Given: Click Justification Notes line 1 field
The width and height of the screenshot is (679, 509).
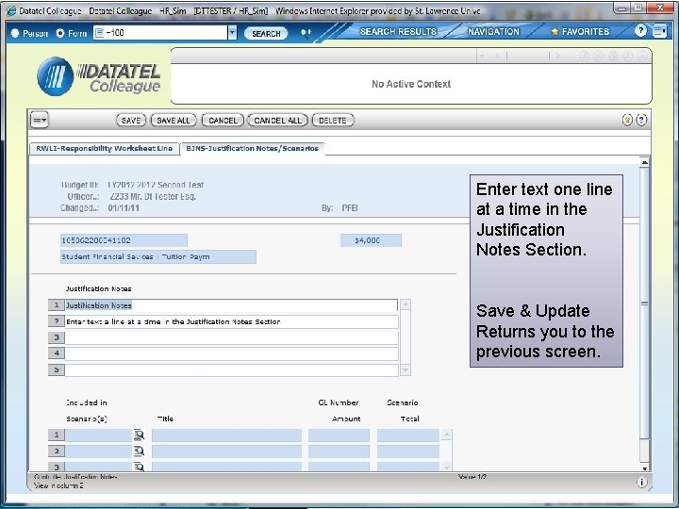Looking at the screenshot, I should 231,305.
